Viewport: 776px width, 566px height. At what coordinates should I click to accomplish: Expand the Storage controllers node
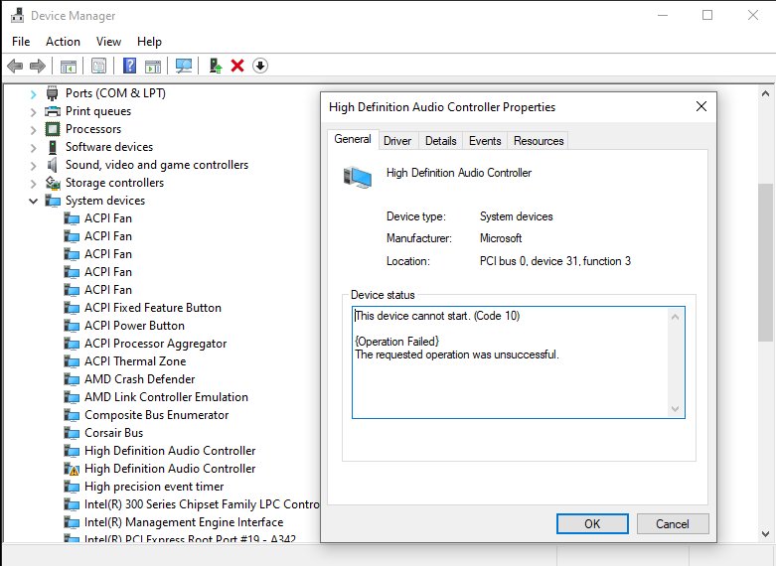point(33,184)
